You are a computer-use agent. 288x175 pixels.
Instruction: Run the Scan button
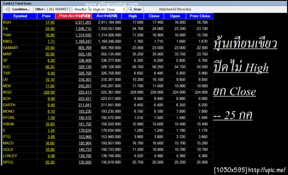coord(135,9)
